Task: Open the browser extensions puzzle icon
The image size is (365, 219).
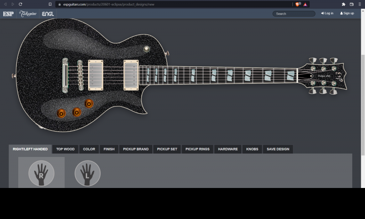Action: [x=343, y=4]
